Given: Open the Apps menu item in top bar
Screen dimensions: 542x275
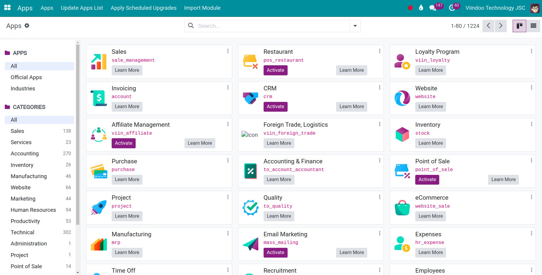Looking at the screenshot, I should pyautogui.click(x=47, y=8).
